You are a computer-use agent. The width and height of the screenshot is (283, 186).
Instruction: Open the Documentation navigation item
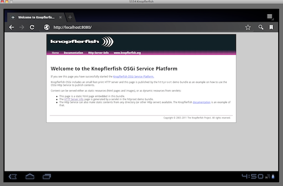pyautogui.click(x=73, y=53)
